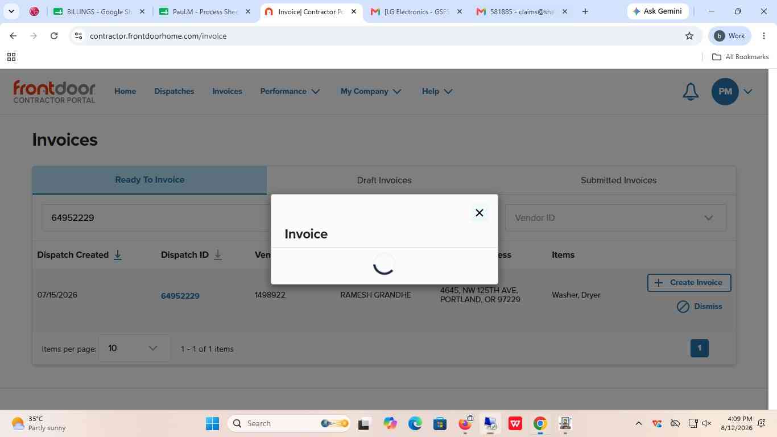Screen dimensions: 777x437
Task: Click the Create Invoice button
Action: click(689, 283)
